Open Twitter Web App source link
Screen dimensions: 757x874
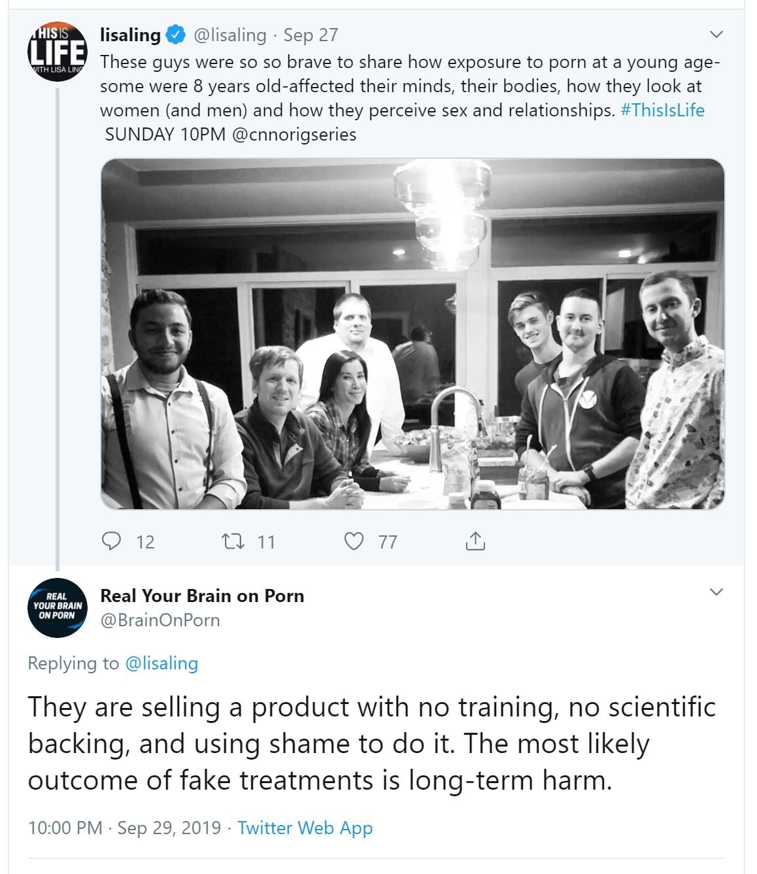point(305,828)
